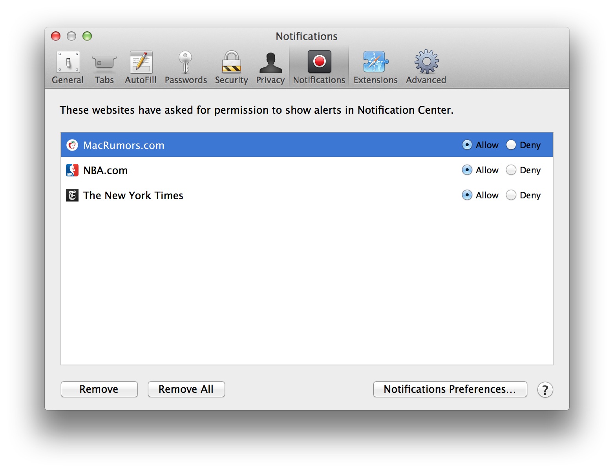Screen dimensions: 614x472
Task: Open the Passwords preferences pane
Action: 186,67
